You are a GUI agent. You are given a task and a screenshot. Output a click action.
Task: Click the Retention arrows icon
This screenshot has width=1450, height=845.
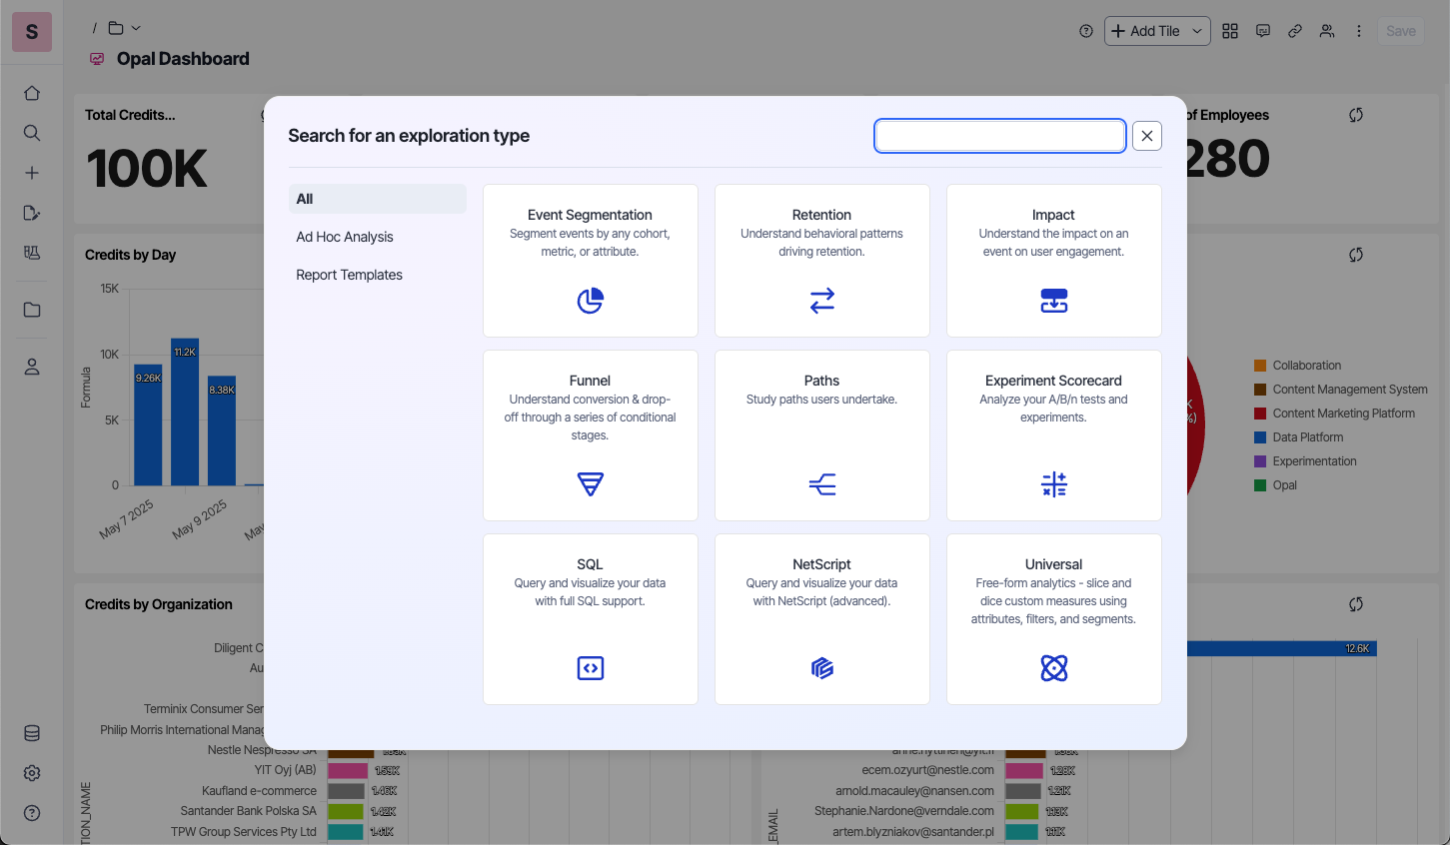[x=821, y=301]
